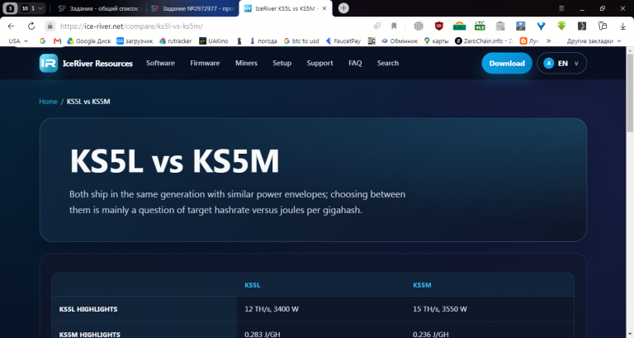Open the rutracker bookmark
This screenshot has height=338, width=634.
(x=176, y=40)
